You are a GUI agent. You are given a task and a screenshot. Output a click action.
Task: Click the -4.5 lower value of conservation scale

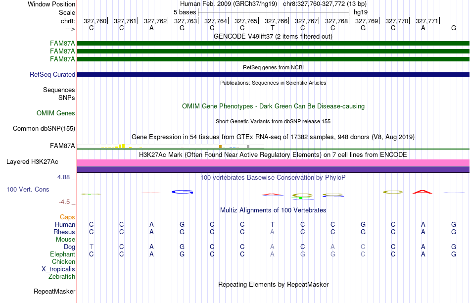point(64,202)
